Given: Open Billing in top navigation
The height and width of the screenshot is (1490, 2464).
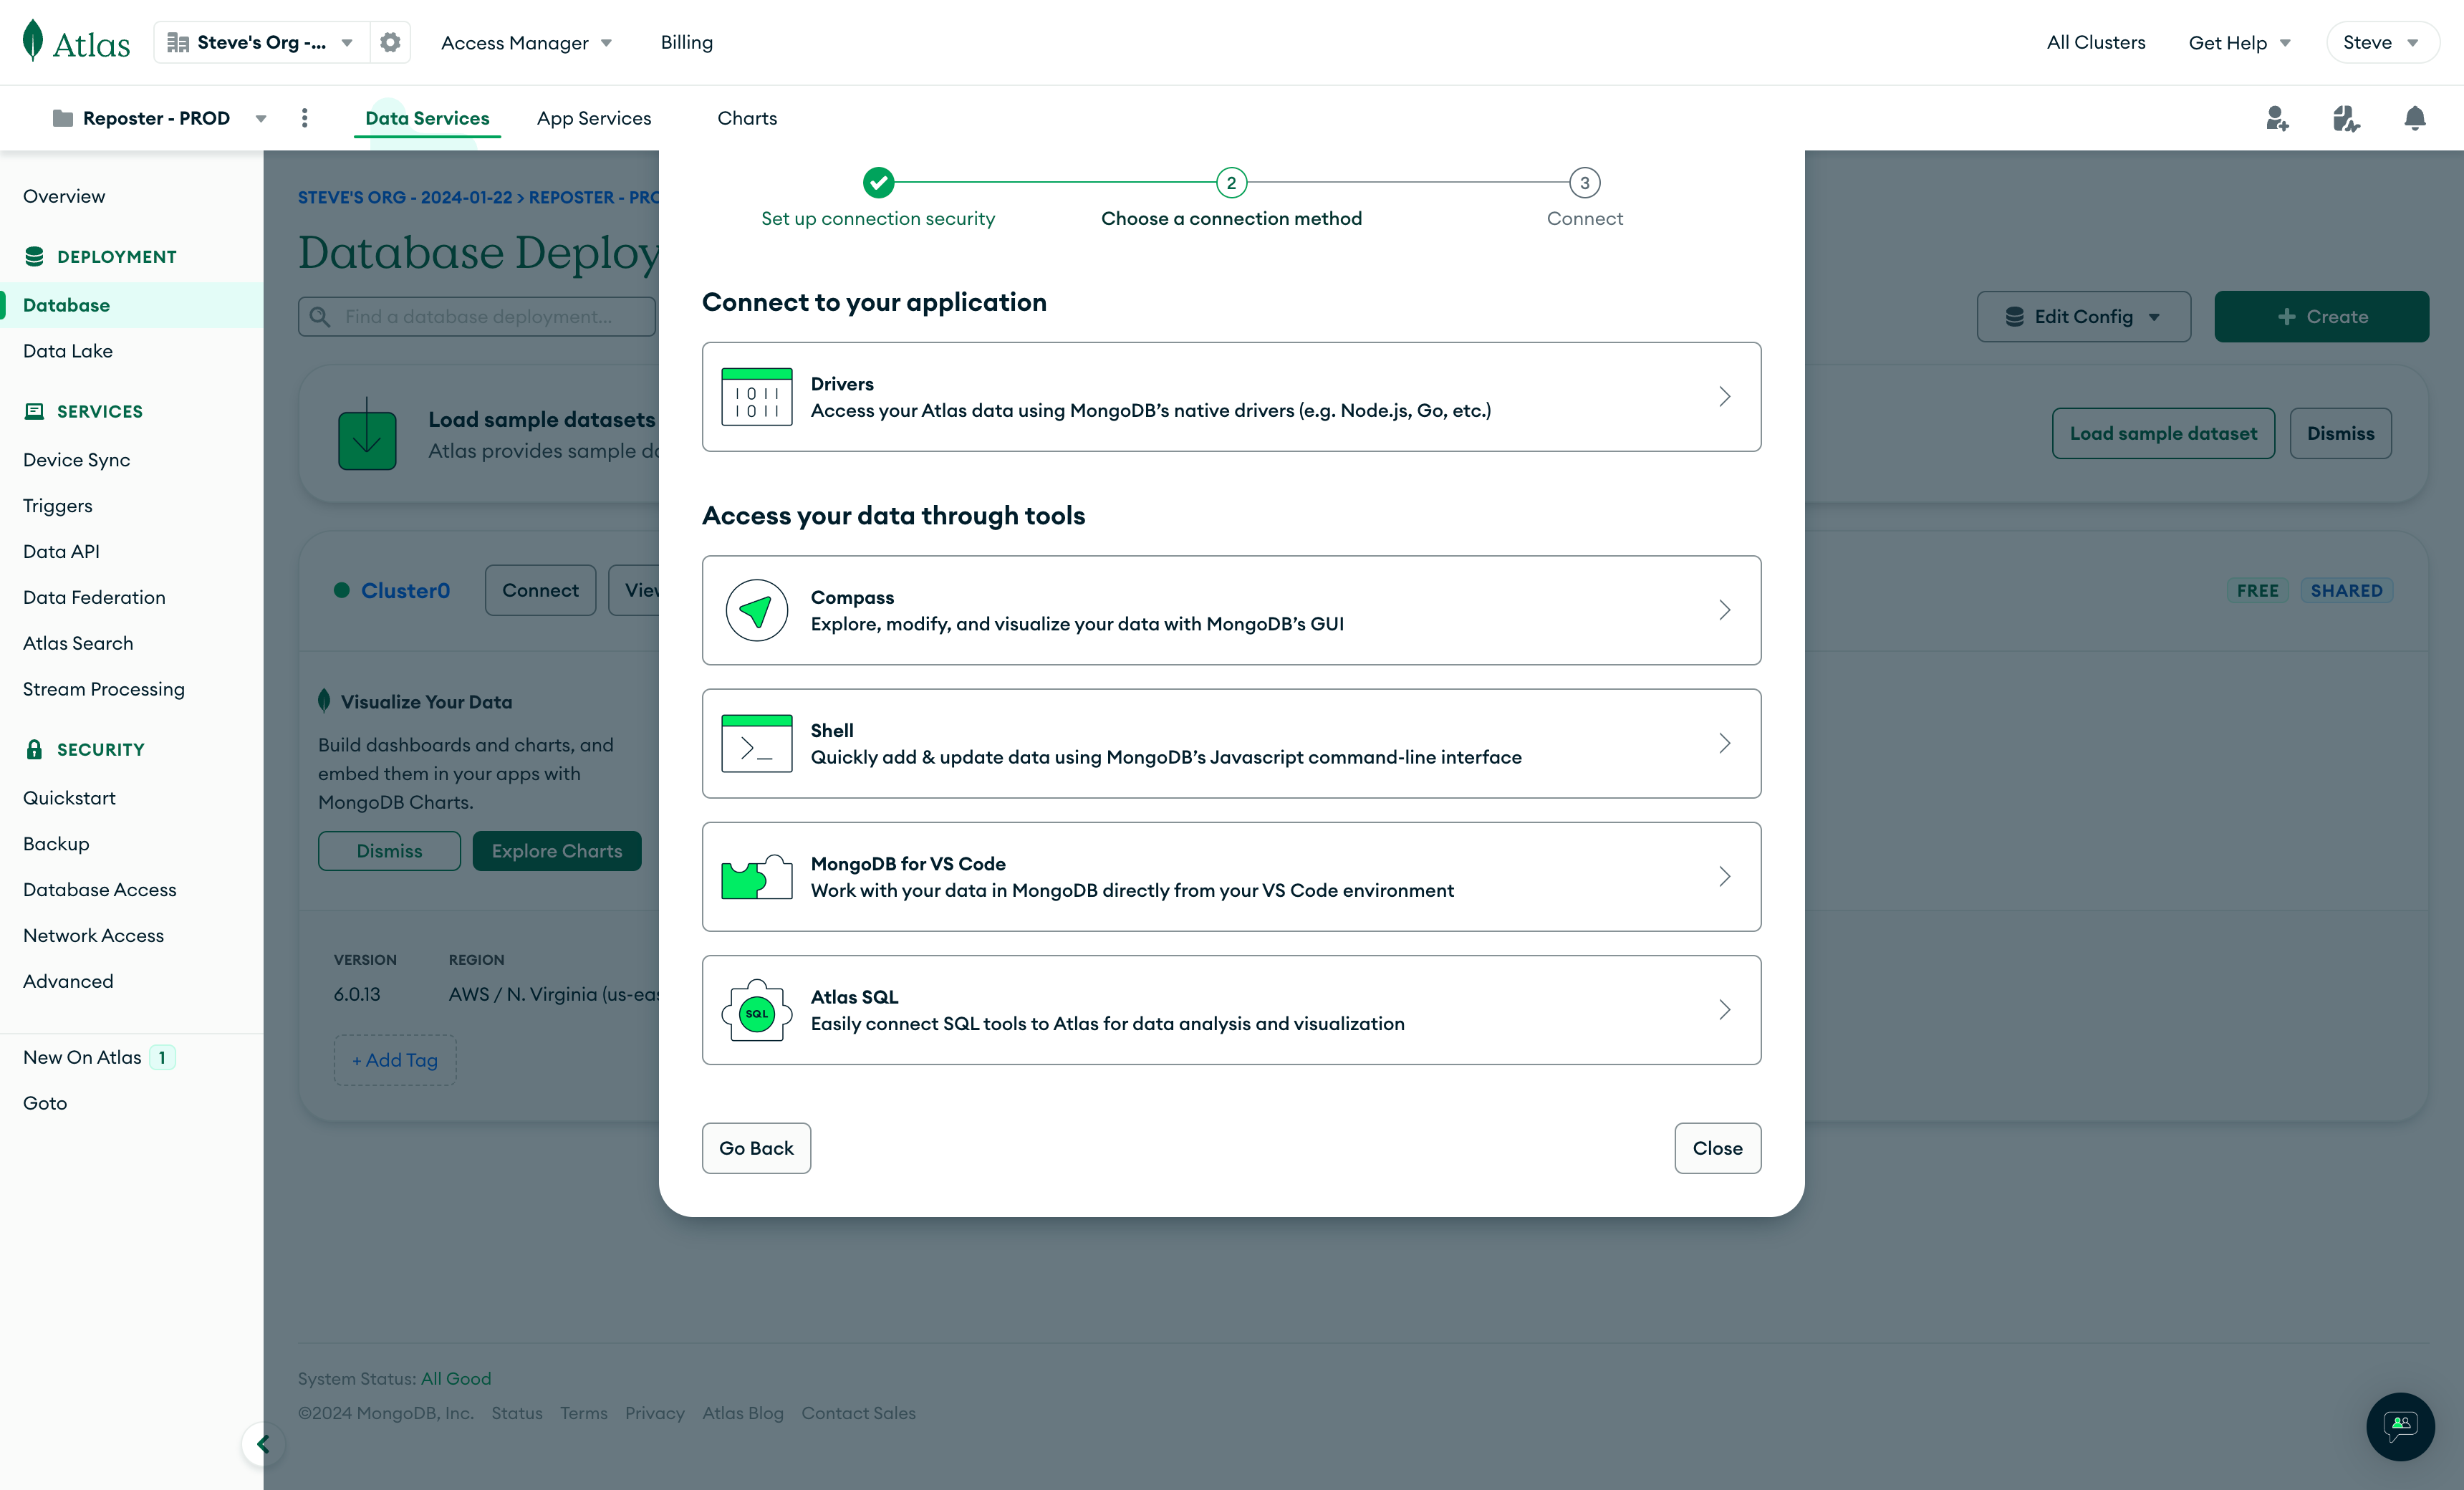Looking at the screenshot, I should (x=687, y=42).
